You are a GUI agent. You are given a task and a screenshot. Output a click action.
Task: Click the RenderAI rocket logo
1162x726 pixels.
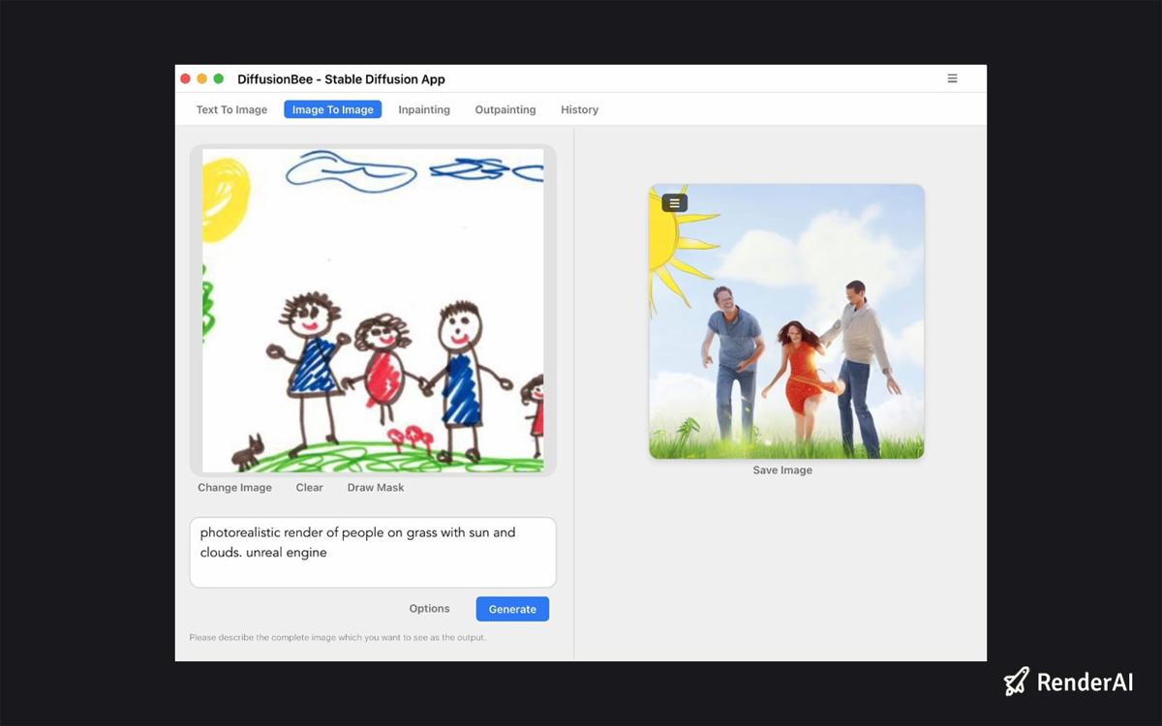[x=1016, y=681]
